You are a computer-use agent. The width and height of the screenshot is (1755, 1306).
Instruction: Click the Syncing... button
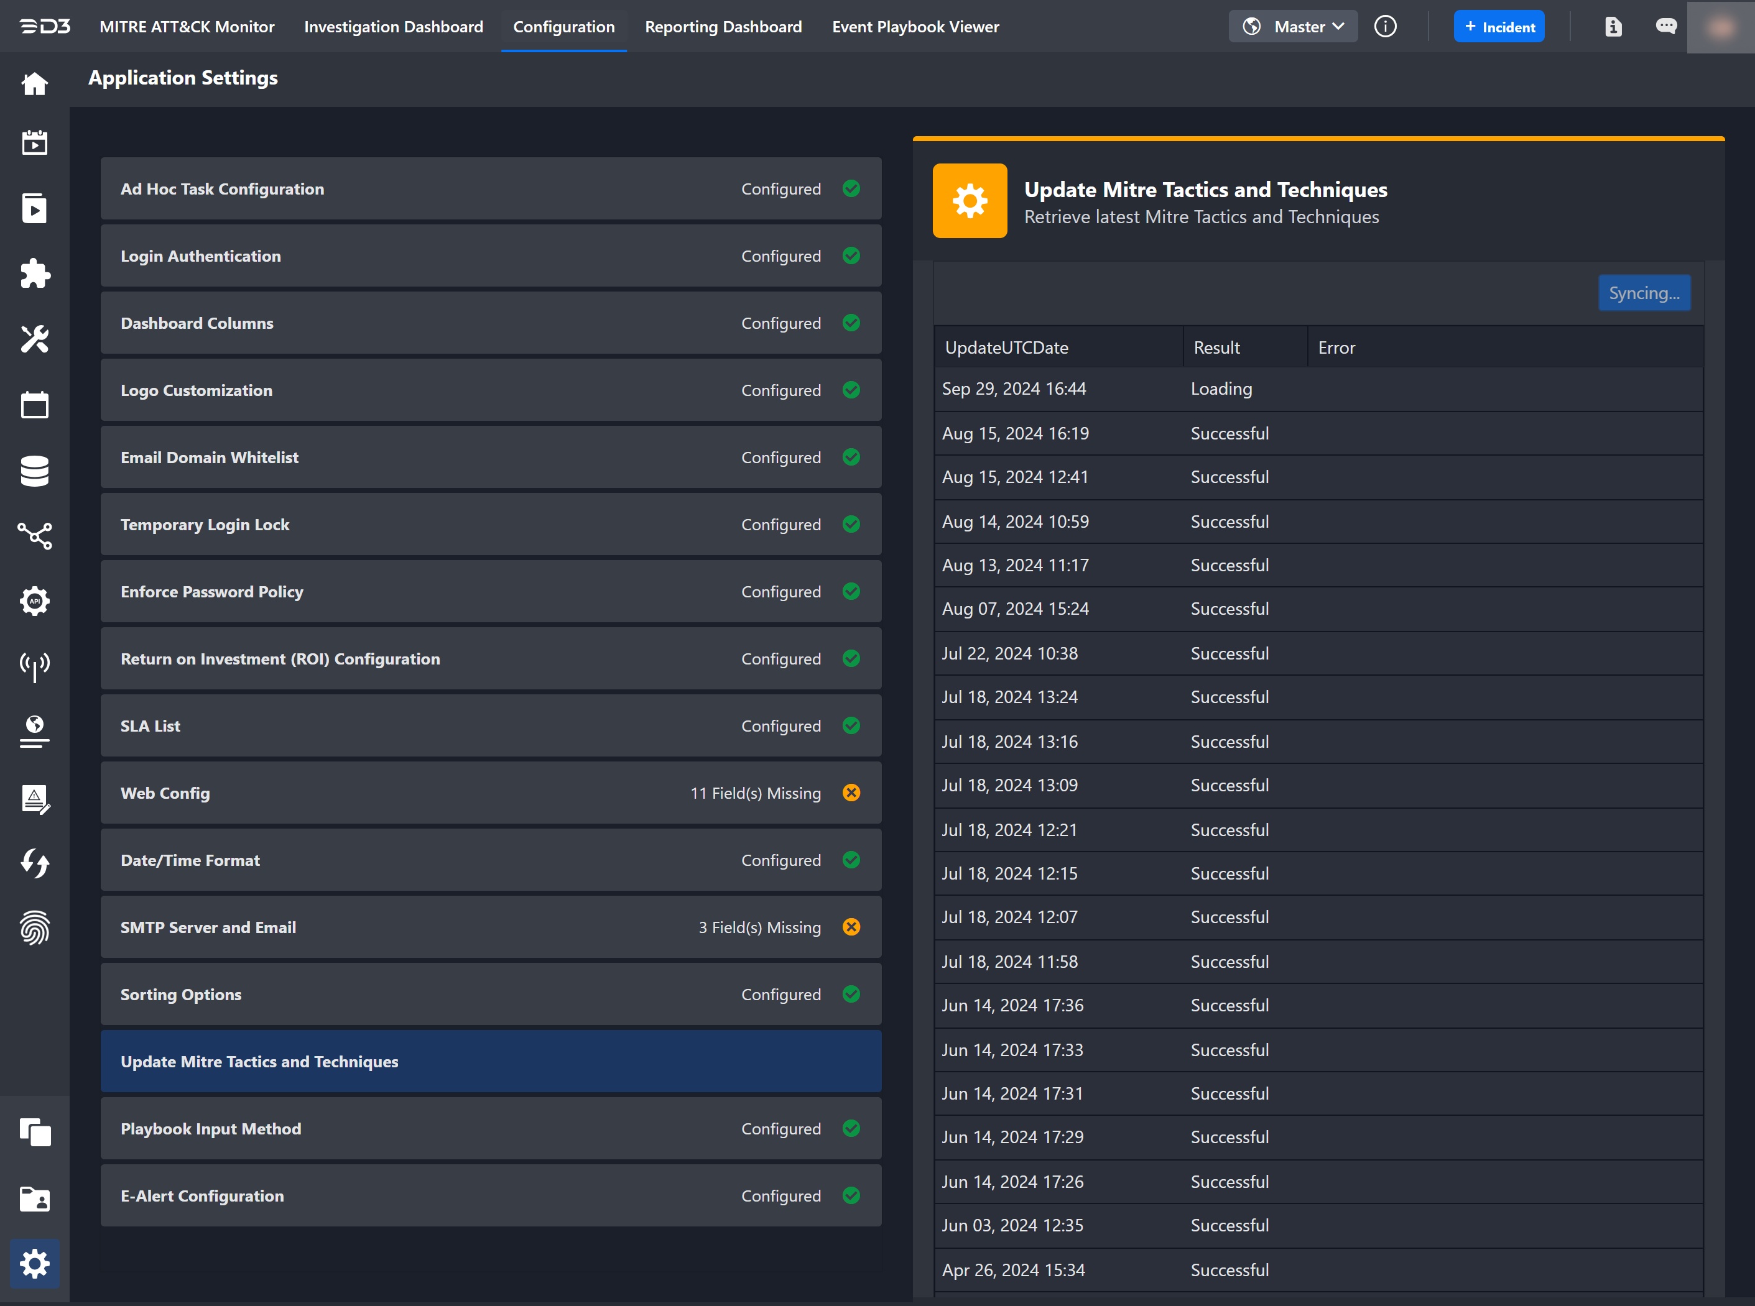(1644, 293)
